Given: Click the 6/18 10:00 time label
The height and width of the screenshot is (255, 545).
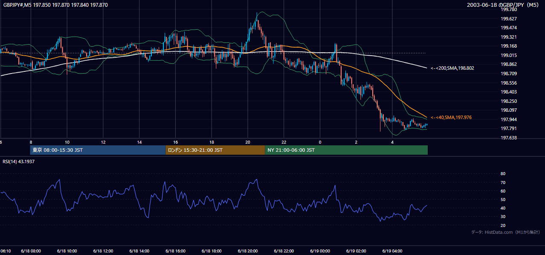Looking at the screenshot, I should (67, 251).
